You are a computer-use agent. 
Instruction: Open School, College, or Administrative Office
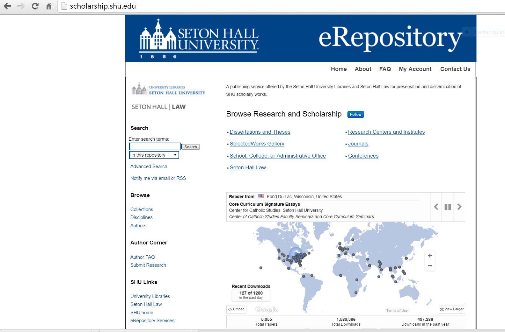pyautogui.click(x=278, y=156)
